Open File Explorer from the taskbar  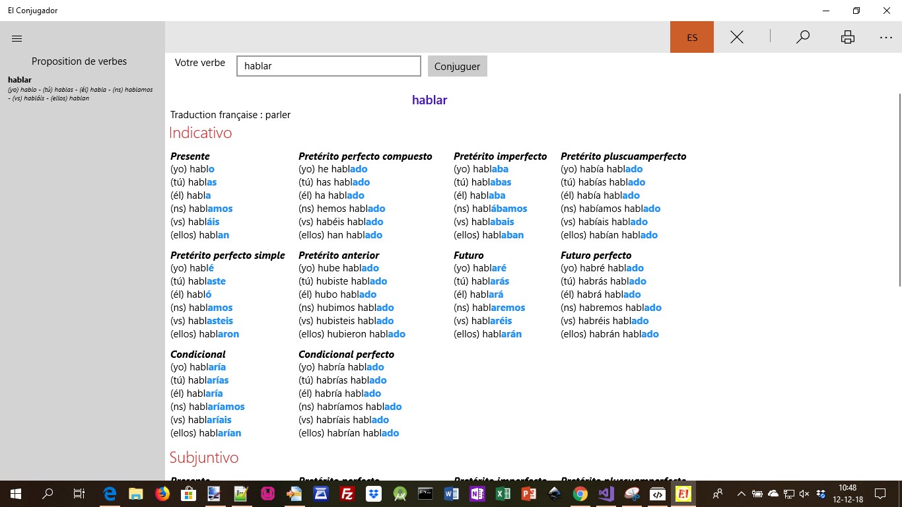(135, 494)
